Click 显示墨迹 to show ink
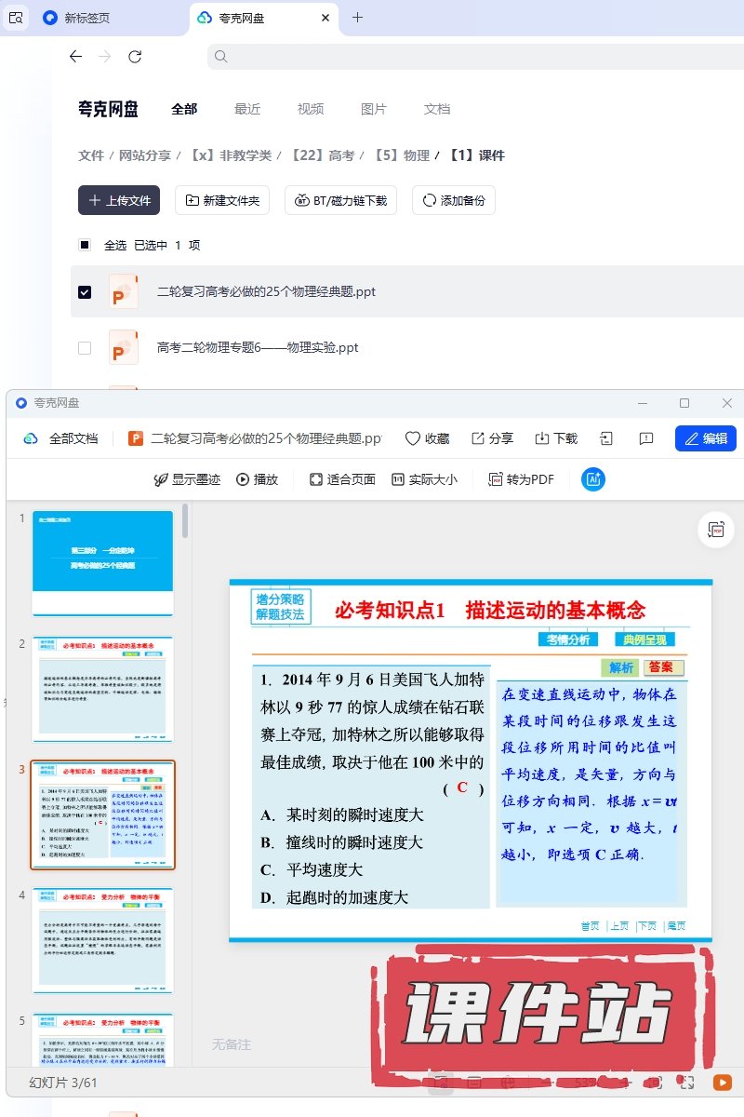 (187, 479)
